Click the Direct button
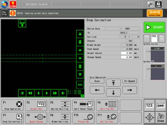The image size is (167, 125). point(161,117)
